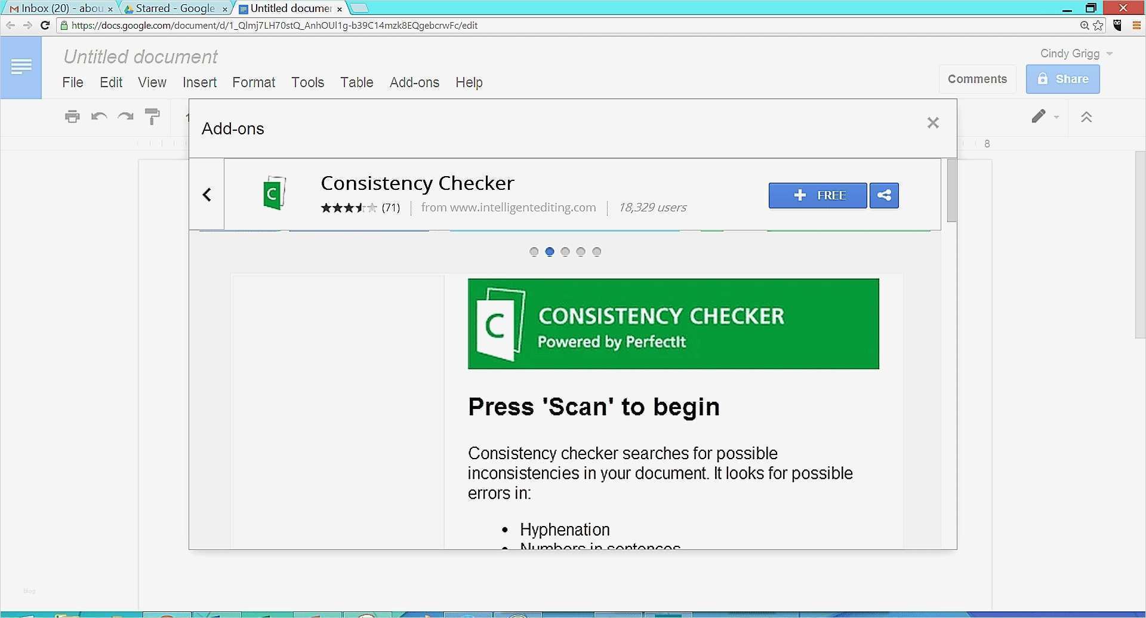The height and width of the screenshot is (618, 1146).
Task: Open the pencil editing mode icon
Action: click(x=1039, y=116)
